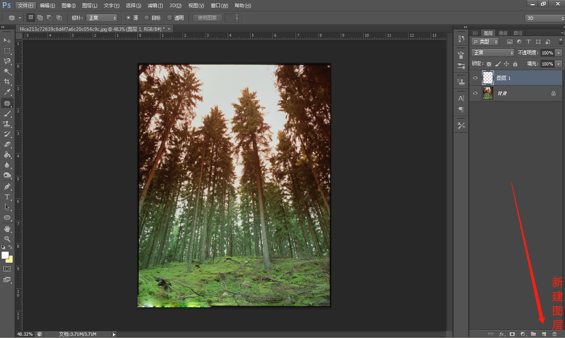Add a layer mask

(x=512, y=334)
